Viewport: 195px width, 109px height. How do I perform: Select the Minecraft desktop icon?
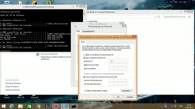(34, 97)
